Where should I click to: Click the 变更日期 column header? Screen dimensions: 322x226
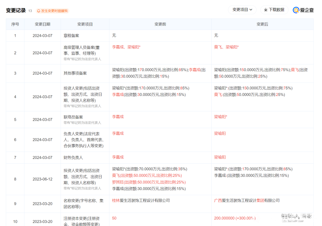click(43, 24)
